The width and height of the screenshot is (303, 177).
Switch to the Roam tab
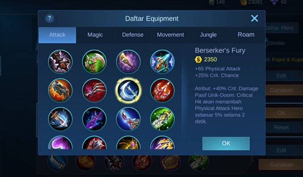click(x=246, y=35)
